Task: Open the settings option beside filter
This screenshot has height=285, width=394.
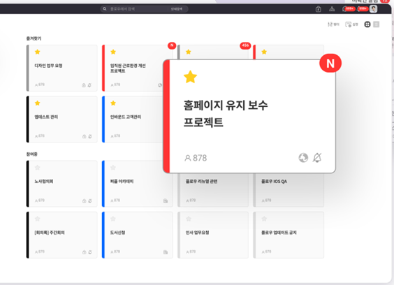Action: pyautogui.click(x=351, y=24)
